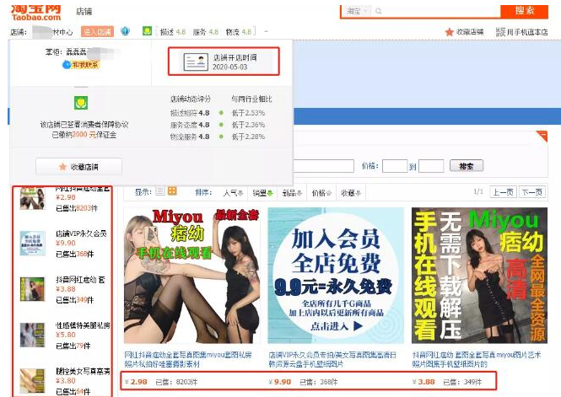Click the green consumer-protection badge in header

pos(147,31)
